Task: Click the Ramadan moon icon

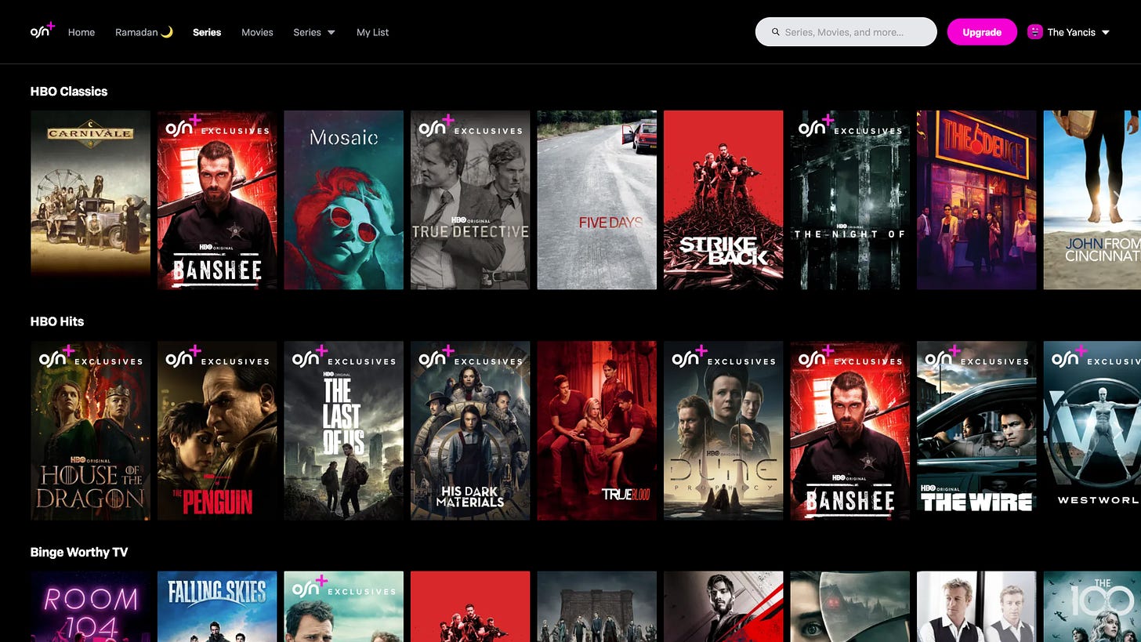Action: point(167,32)
